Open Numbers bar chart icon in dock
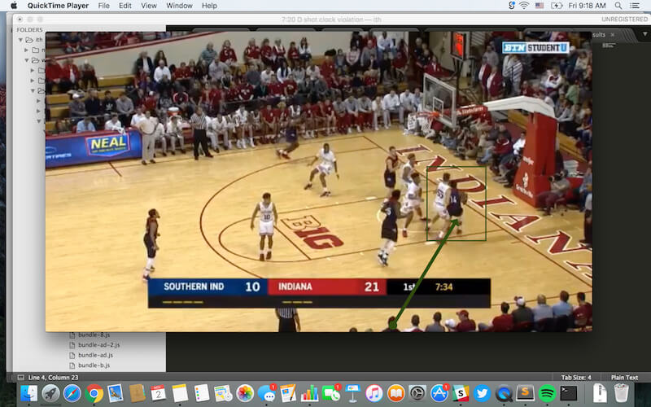This screenshot has width=651, height=407. pyautogui.click(x=310, y=393)
